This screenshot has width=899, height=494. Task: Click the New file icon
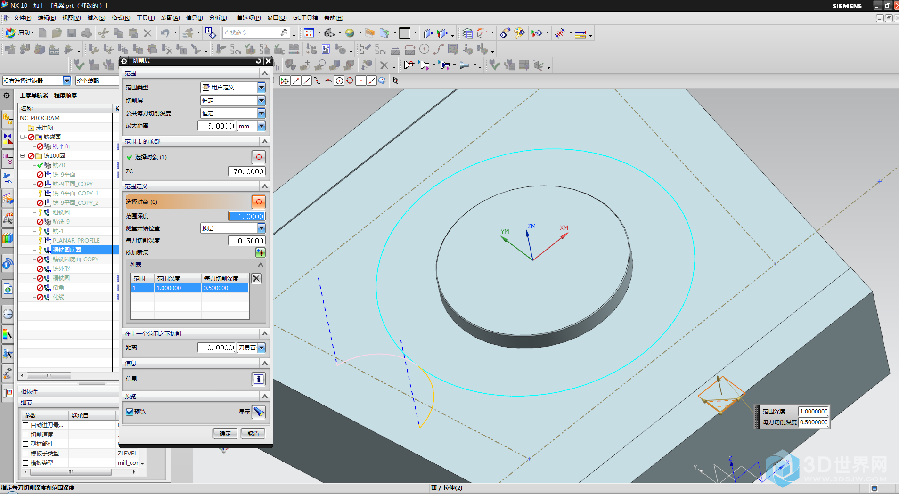pos(42,33)
